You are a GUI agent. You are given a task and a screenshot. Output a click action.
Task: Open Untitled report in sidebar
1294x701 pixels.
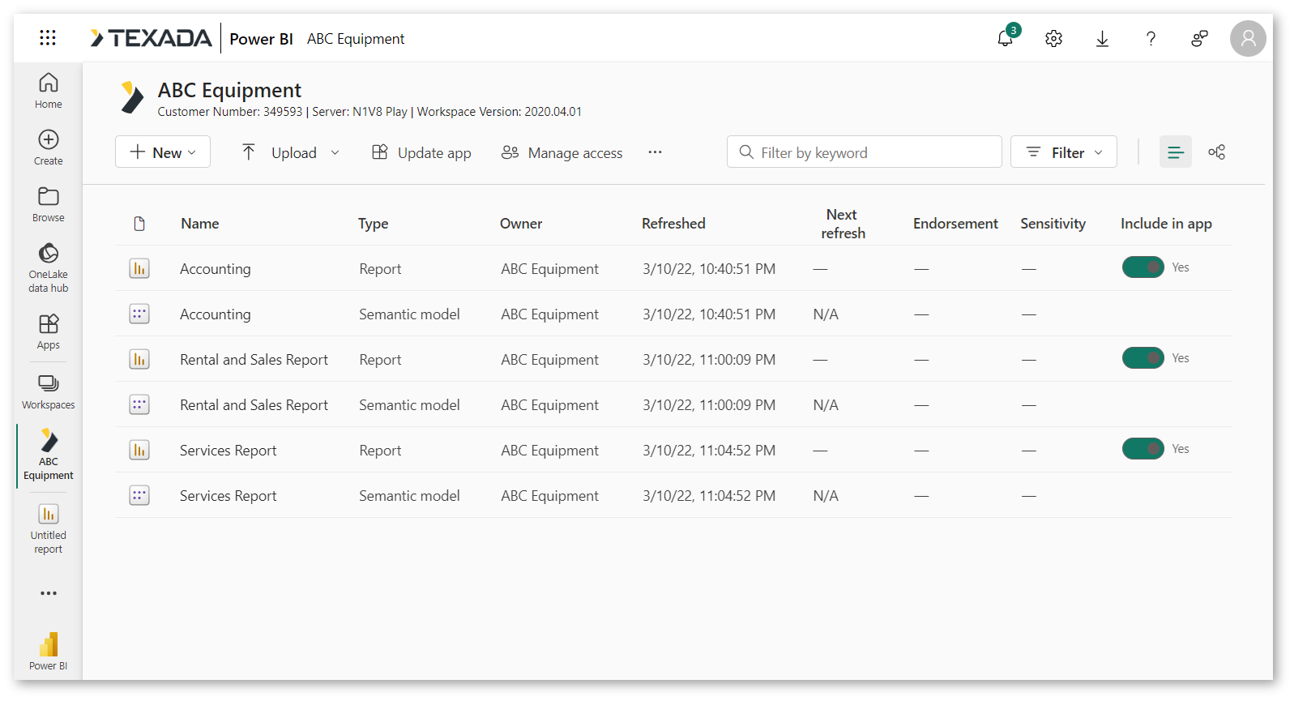coord(49,529)
